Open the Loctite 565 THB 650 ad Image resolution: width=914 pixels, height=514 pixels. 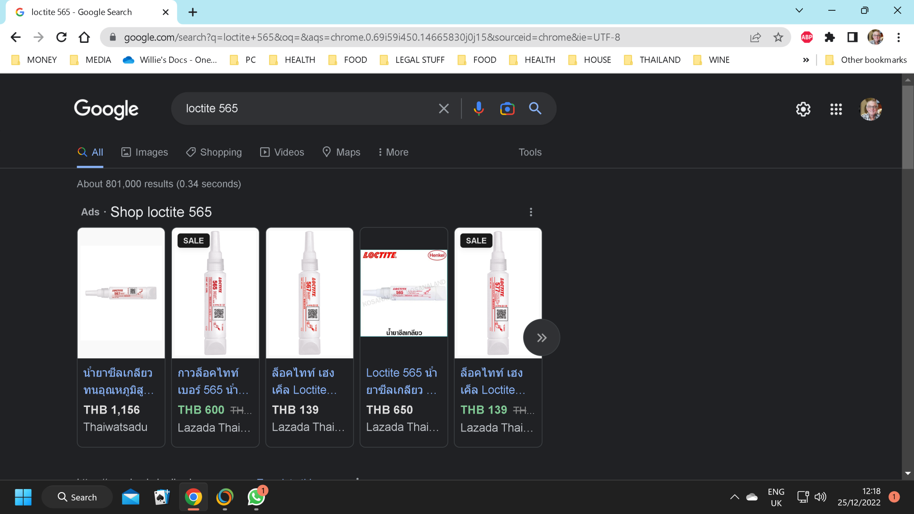[403, 337]
